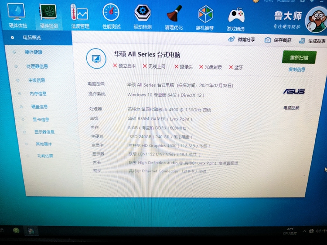327x245 pixels.
Task: Open 其他硬件 sidebar item
Action: tap(44, 144)
